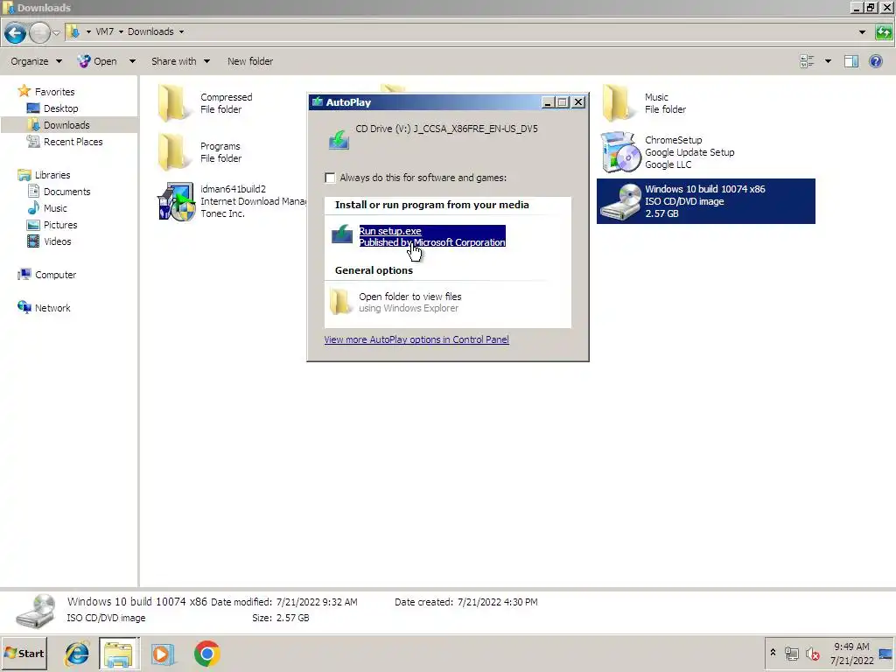Viewport: 896px width, 672px height.
Task: Click the Forward navigation arrow
Action: coord(39,32)
